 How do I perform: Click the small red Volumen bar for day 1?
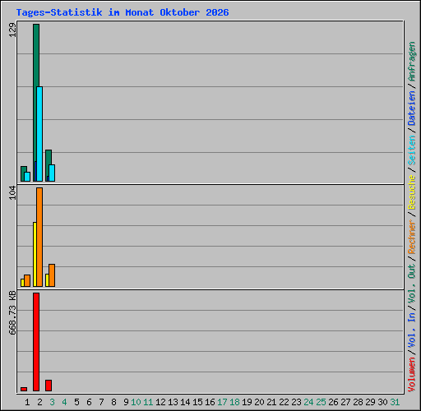pos(24,389)
